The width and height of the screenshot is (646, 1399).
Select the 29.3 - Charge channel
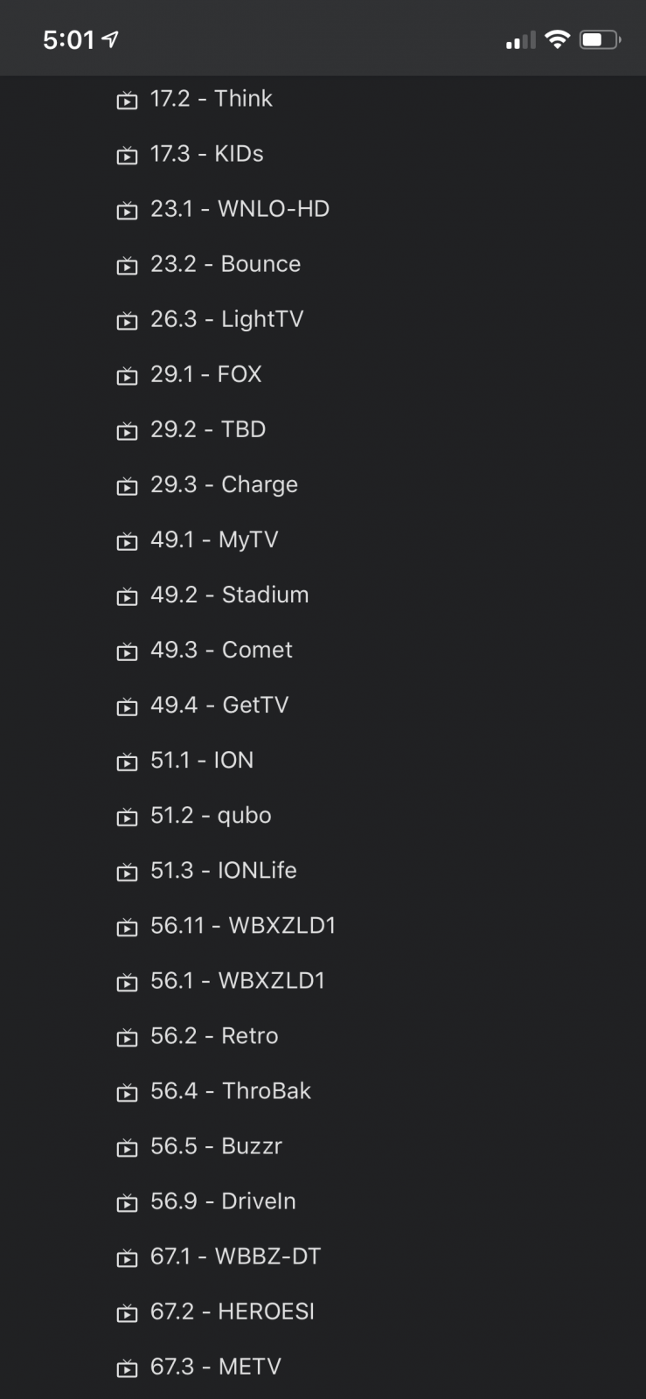pos(224,484)
